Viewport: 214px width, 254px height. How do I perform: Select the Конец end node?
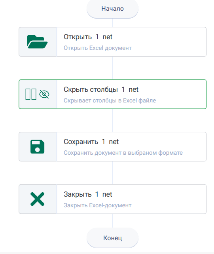point(112,238)
